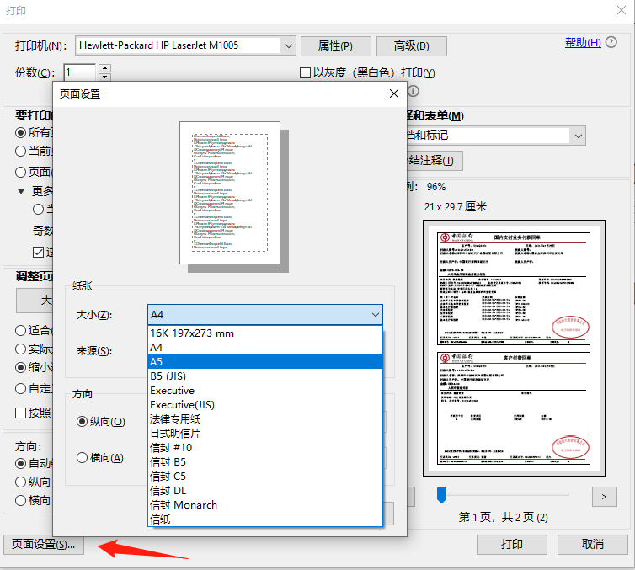Collapse the 大小(Z) paper size combo box
This screenshot has height=570, width=635.
click(x=375, y=315)
